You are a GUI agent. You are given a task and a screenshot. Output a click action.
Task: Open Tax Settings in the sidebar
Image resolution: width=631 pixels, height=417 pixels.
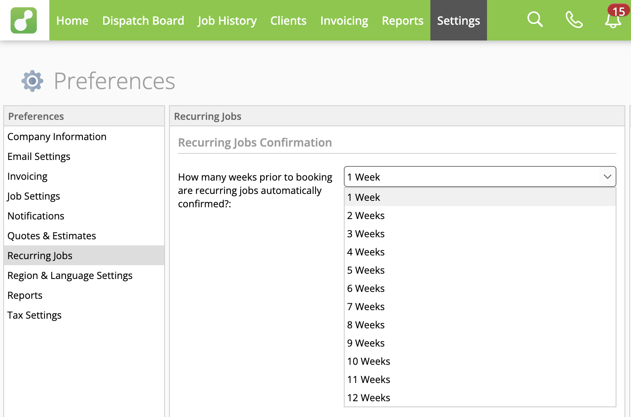(34, 315)
